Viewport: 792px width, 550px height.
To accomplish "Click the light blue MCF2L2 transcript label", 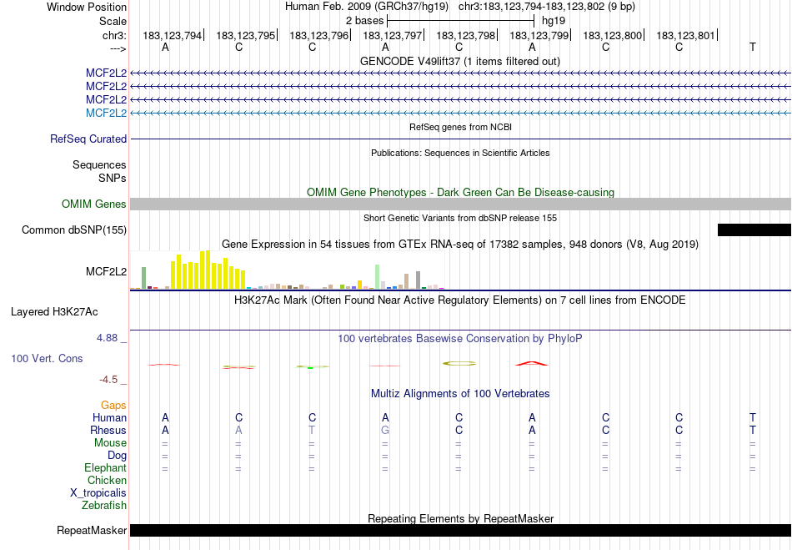I will coord(106,113).
